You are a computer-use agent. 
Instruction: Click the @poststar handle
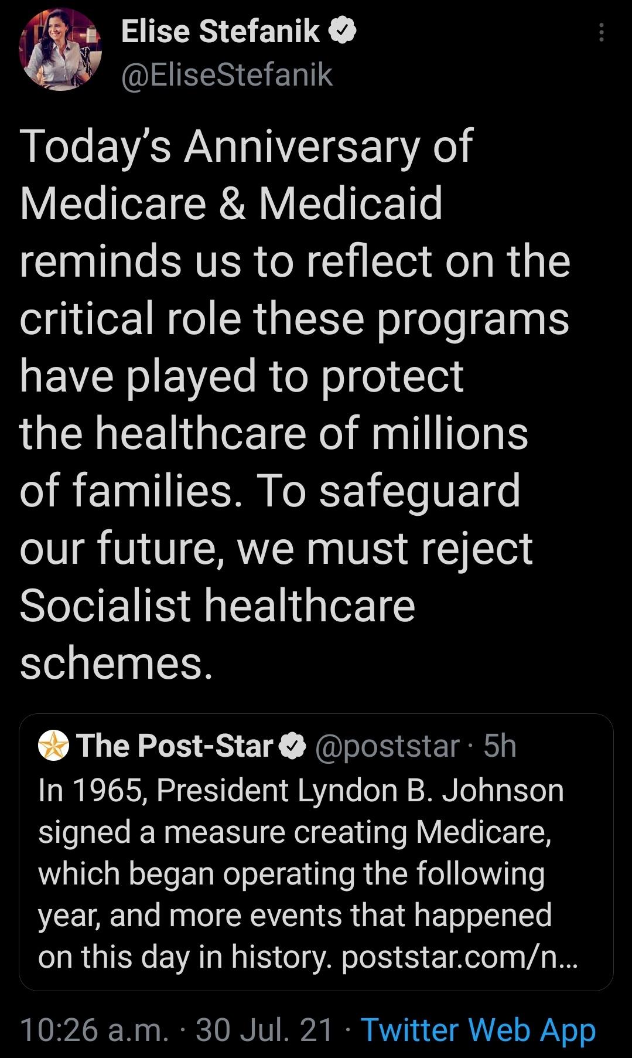(x=387, y=746)
